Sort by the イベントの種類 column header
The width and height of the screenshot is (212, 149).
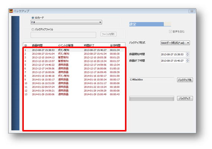tap(66, 45)
